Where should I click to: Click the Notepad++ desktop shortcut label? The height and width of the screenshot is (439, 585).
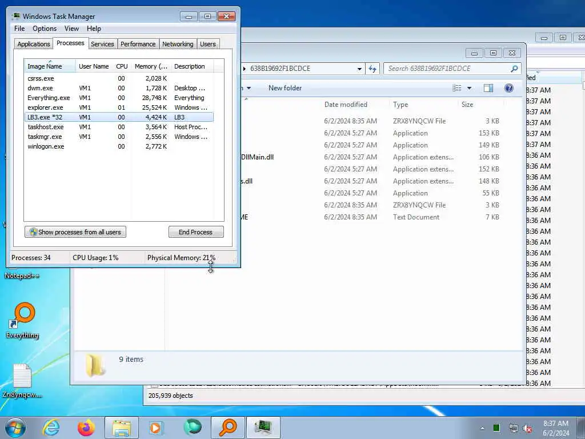pos(22,276)
